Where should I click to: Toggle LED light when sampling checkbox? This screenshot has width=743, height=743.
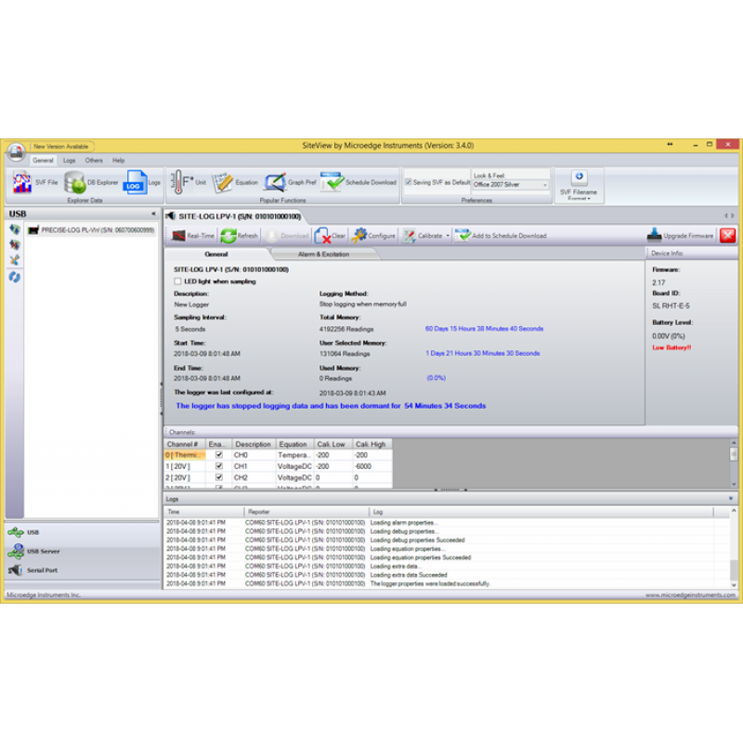click(x=178, y=281)
